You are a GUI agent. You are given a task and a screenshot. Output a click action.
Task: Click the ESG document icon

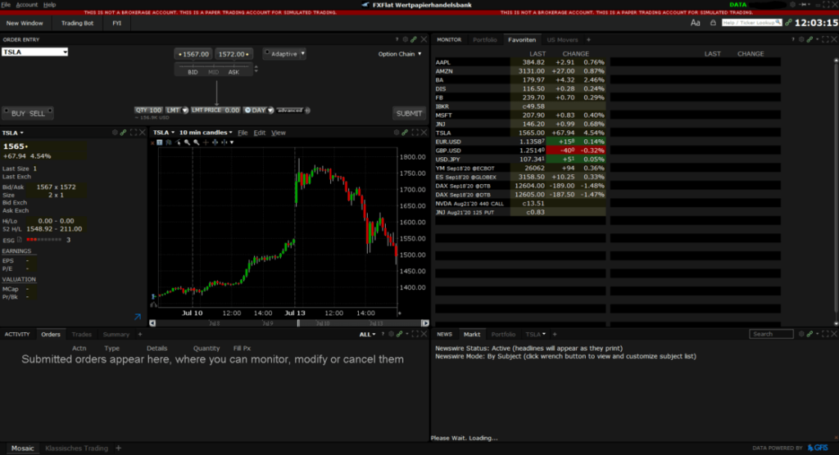click(20, 240)
